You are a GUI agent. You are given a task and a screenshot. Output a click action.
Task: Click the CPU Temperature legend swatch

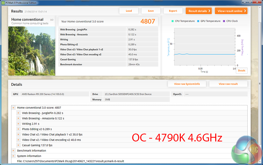pyautogui.click(x=173, y=21)
